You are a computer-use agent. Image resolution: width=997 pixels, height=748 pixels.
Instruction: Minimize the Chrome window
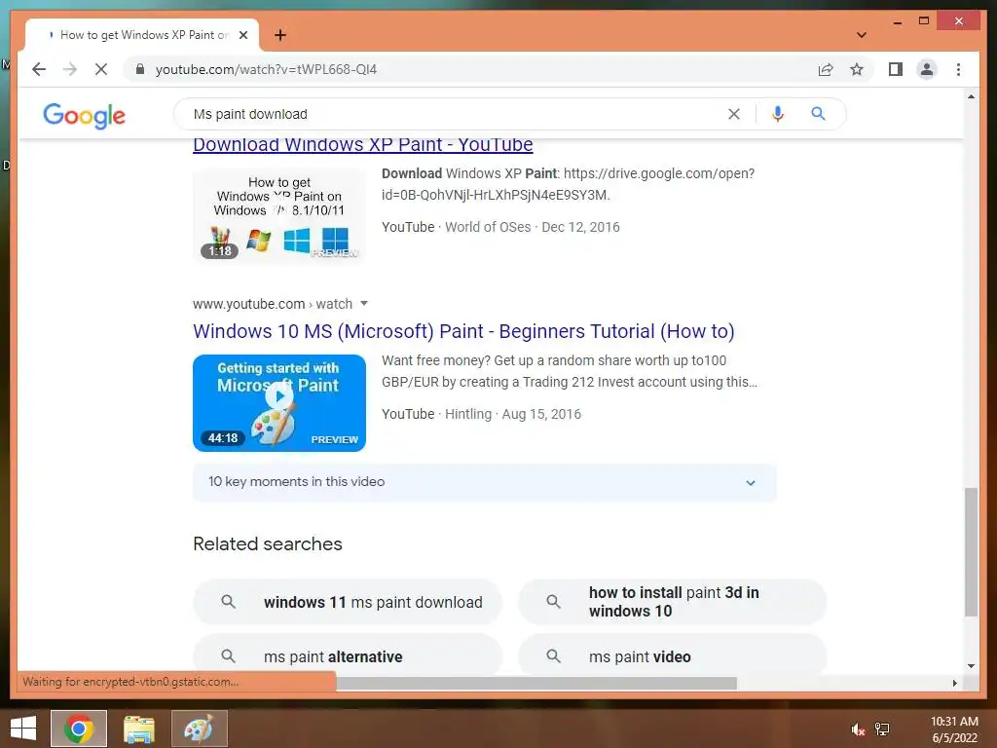pyautogui.click(x=897, y=21)
